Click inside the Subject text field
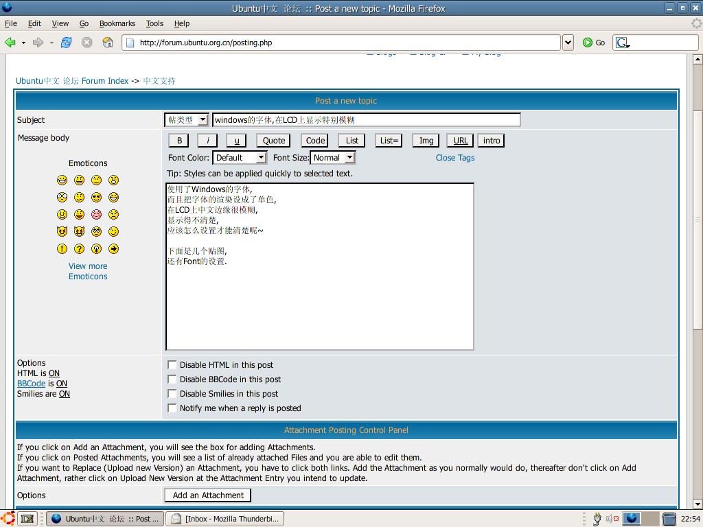 (x=367, y=119)
